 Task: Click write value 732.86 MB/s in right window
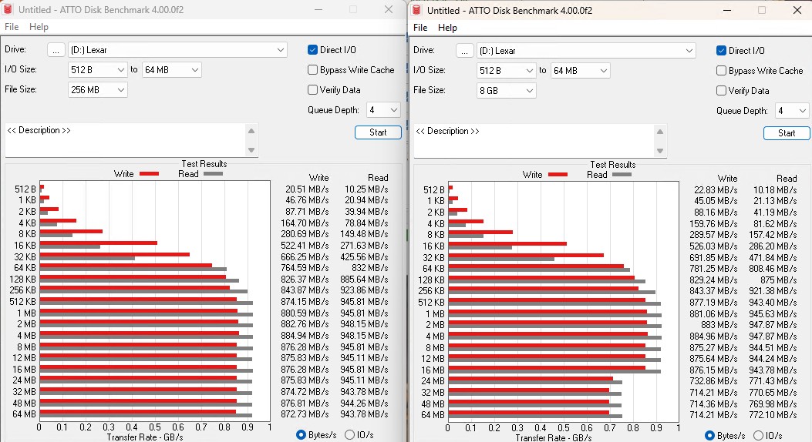point(713,381)
